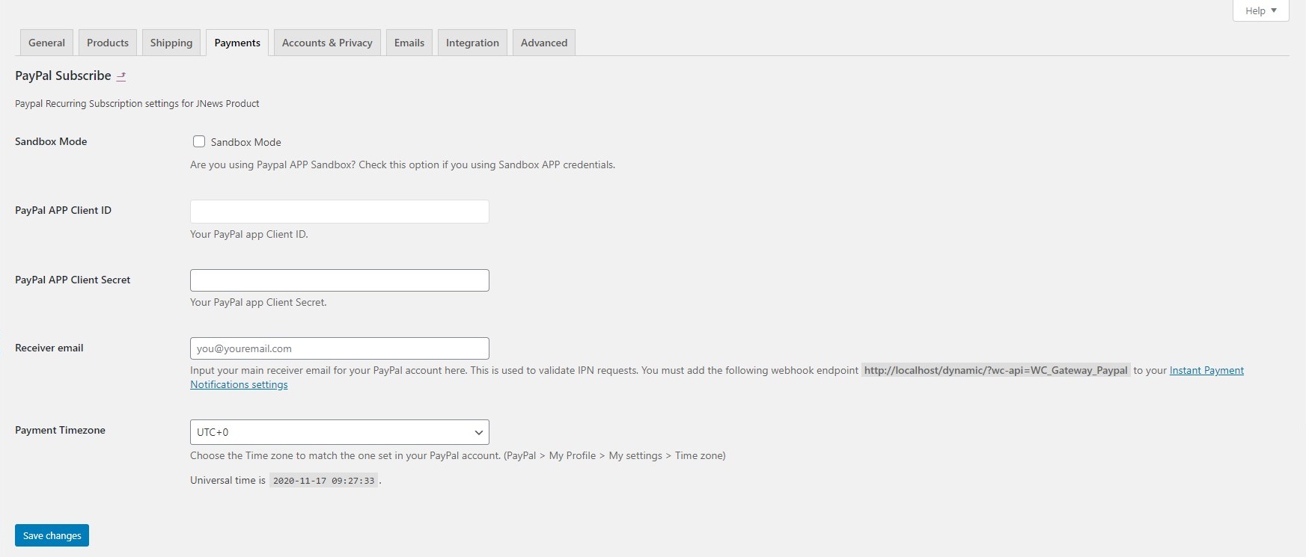Focus the PayPal APP Client ID field
Image resolution: width=1306 pixels, height=557 pixels.
point(339,212)
